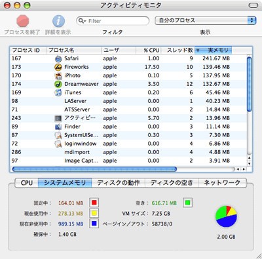Click the 164.01 MB wired value
This screenshot has height=259, width=262.
[x=71, y=203]
